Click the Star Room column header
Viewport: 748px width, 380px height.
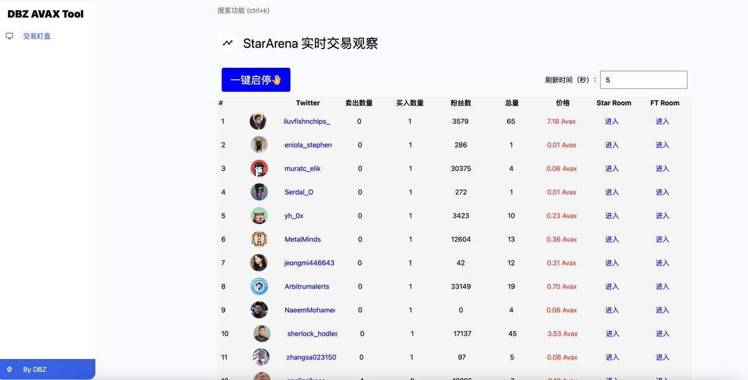click(x=614, y=103)
